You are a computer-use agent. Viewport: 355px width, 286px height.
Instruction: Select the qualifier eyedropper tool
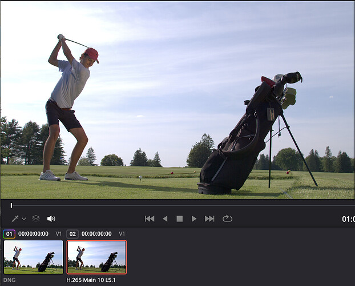click(x=15, y=219)
